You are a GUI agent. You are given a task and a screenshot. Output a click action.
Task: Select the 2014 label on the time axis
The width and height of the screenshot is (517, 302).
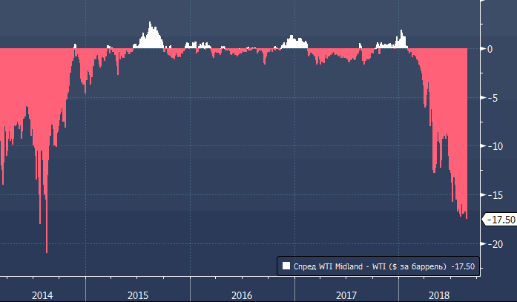(42, 295)
